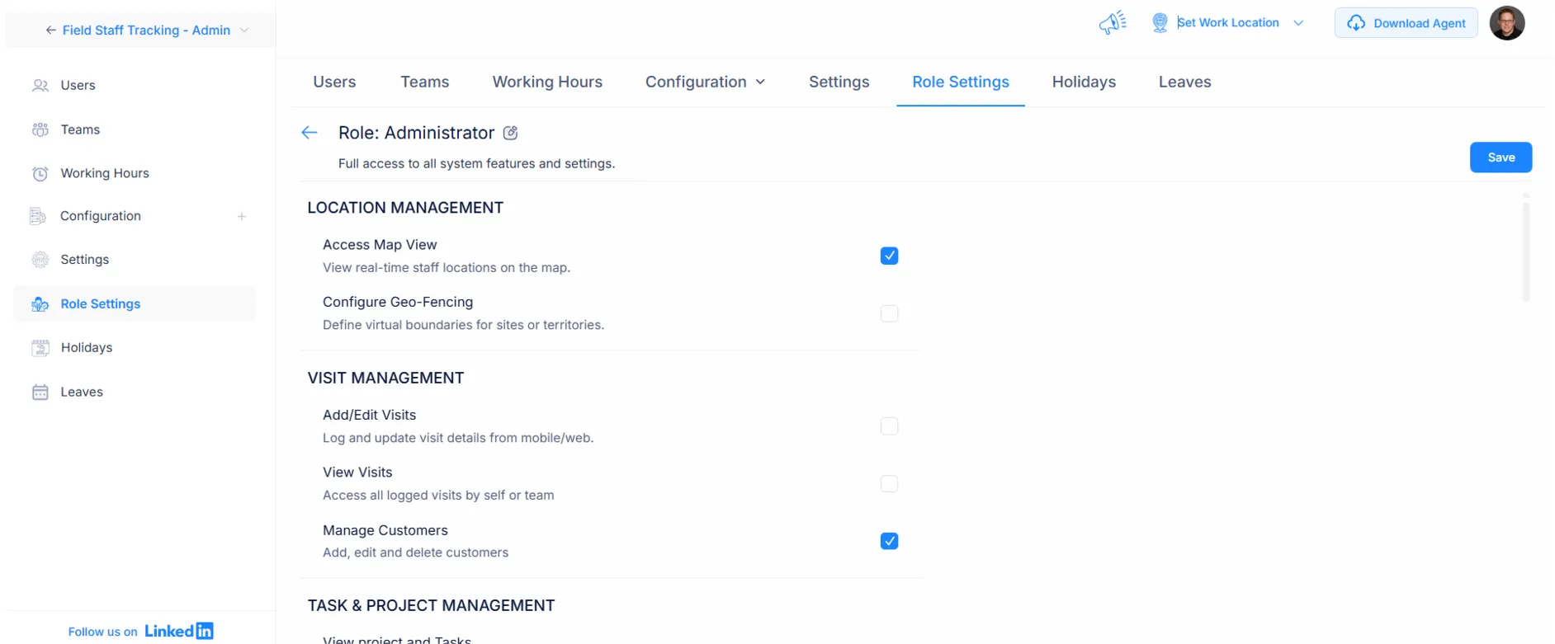The width and height of the screenshot is (1555, 644).
Task: Click Follow us on text
Action: (x=102, y=632)
